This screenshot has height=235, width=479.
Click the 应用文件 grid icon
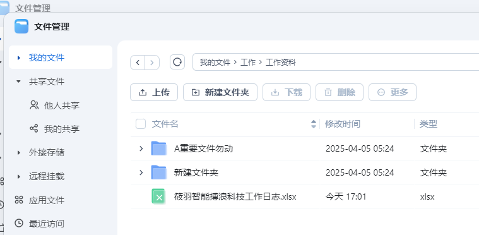point(19,200)
